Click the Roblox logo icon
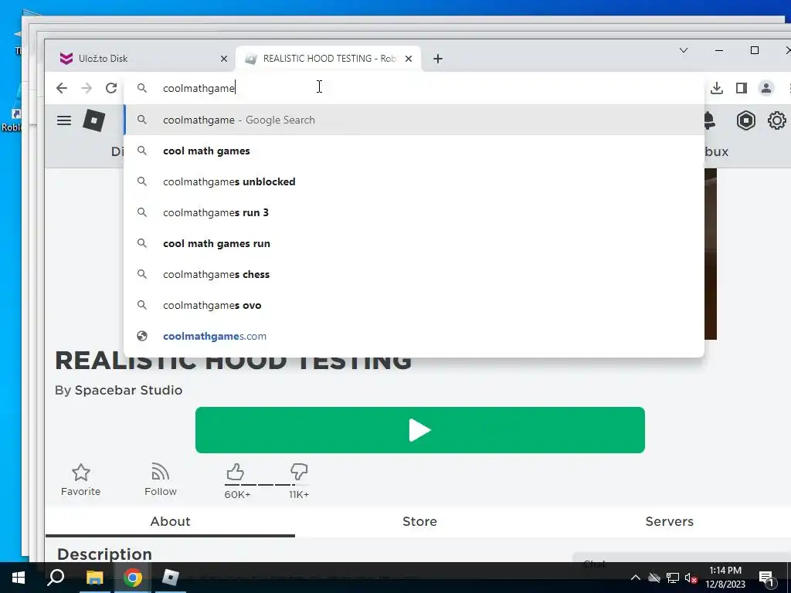The image size is (791, 593). [93, 120]
